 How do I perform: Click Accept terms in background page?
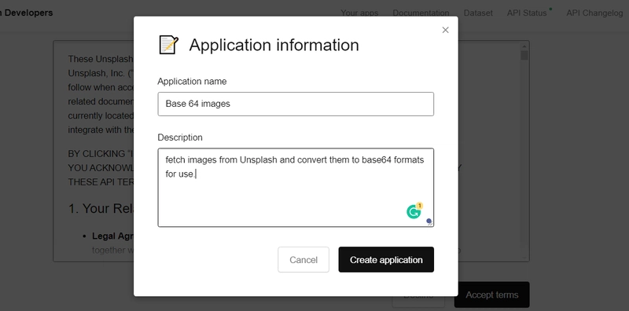[492, 295]
